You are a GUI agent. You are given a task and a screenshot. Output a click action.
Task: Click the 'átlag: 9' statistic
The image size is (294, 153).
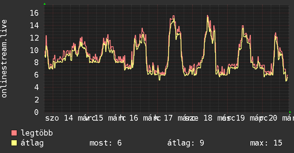click(186, 143)
